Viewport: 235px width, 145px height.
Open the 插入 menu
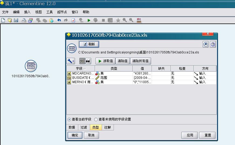(27, 12)
